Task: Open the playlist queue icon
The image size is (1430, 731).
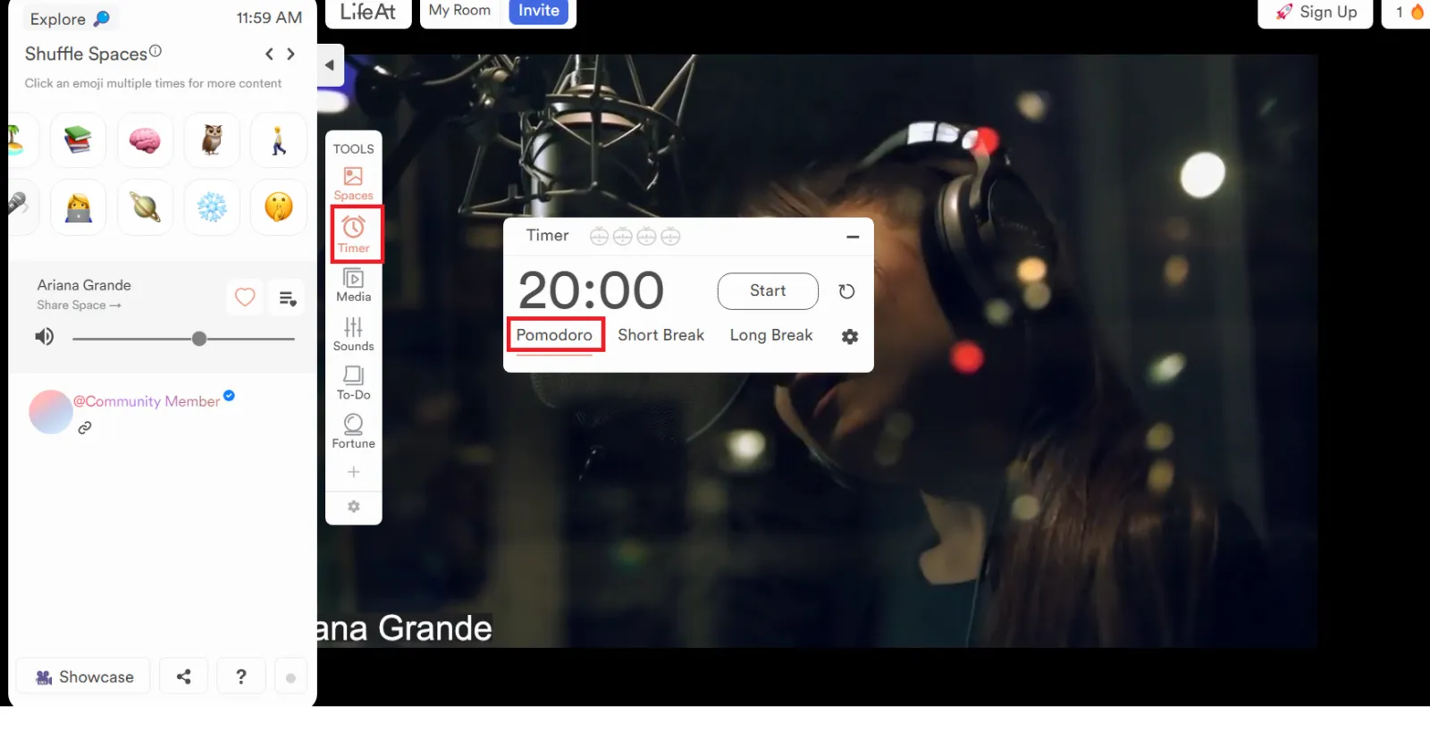Action: (288, 298)
